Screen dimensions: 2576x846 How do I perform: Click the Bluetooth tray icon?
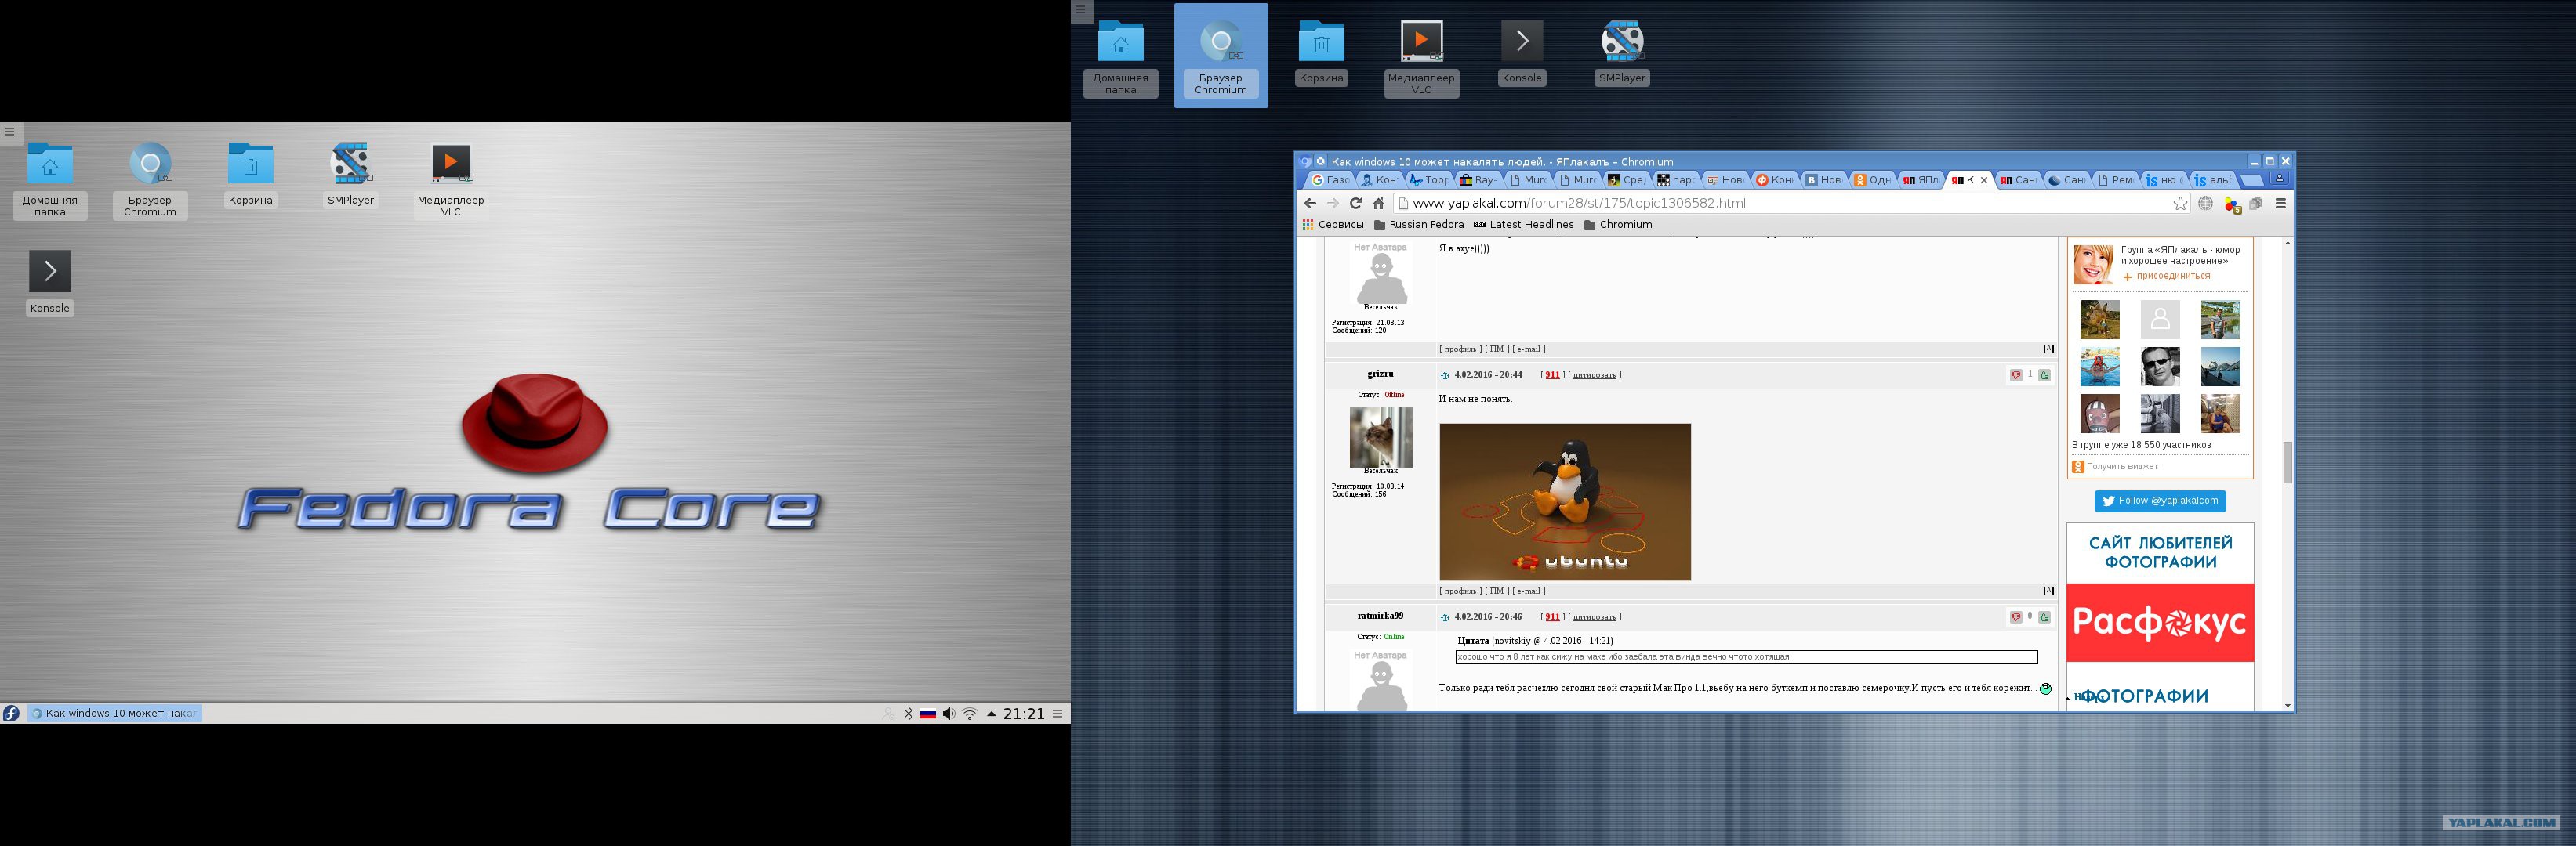(x=908, y=713)
